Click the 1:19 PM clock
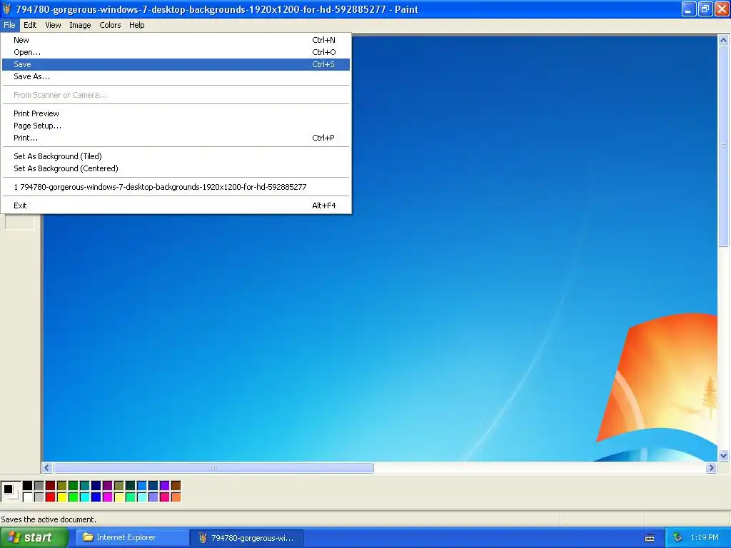The width and height of the screenshot is (731, 548). 705,537
